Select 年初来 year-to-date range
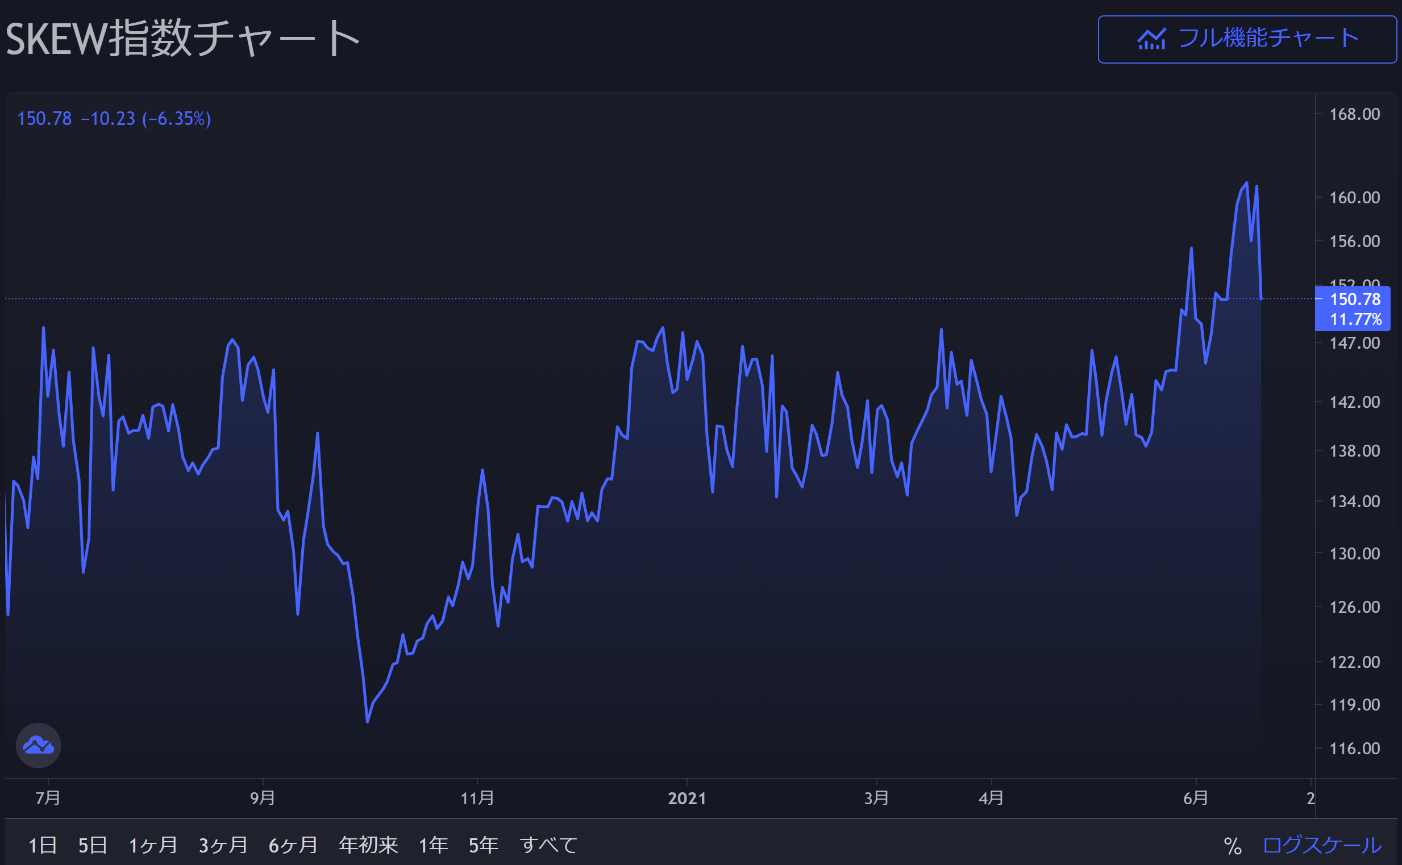The image size is (1402, 865). click(x=368, y=845)
